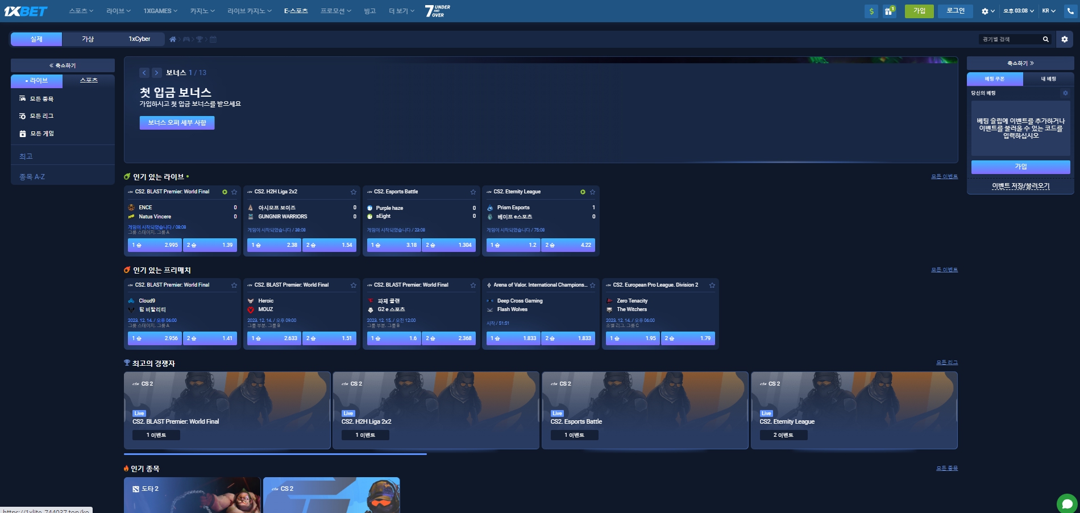This screenshot has height=513, width=1080.
Task: Play live stream for Eternity League match
Action: click(583, 192)
